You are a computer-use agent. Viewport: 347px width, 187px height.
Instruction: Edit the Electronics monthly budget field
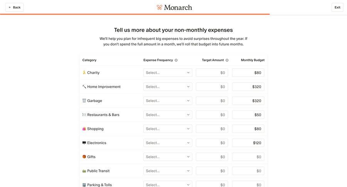click(x=248, y=143)
